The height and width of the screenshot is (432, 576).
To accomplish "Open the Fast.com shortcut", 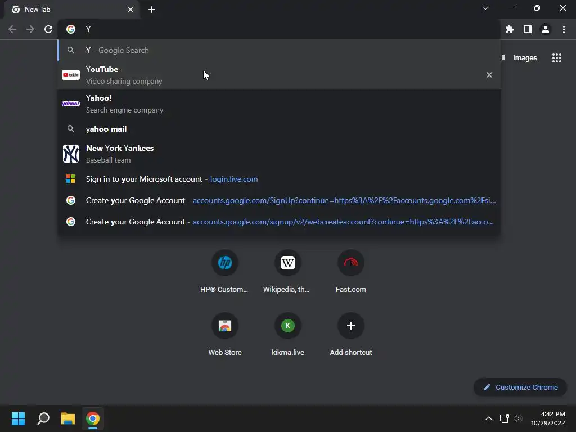I will pyautogui.click(x=351, y=270).
